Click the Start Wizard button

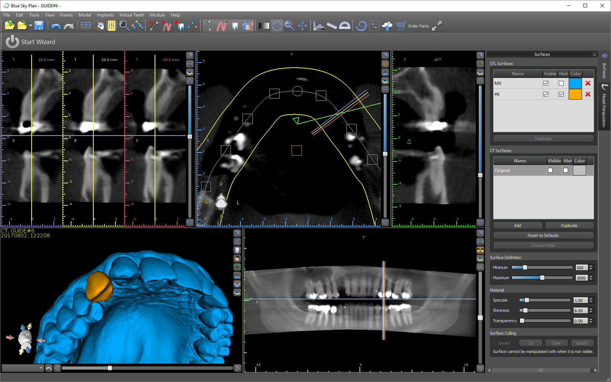pyautogui.click(x=30, y=42)
